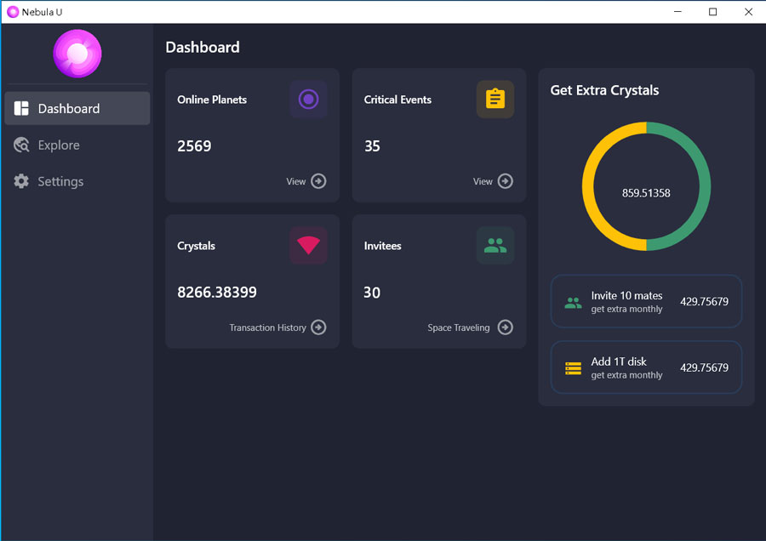Click the yellow segment of donut chart
The height and width of the screenshot is (541, 766).
point(589,186)
